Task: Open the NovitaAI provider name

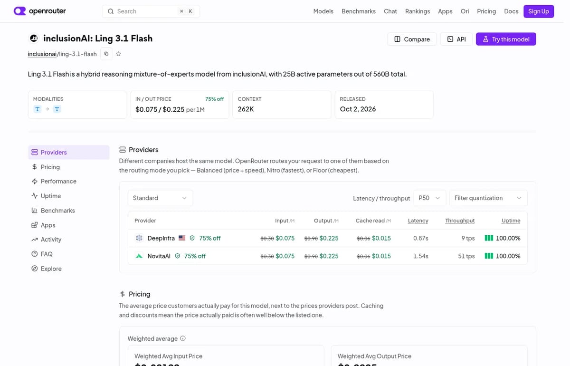Action: click(x=159, y=256)
